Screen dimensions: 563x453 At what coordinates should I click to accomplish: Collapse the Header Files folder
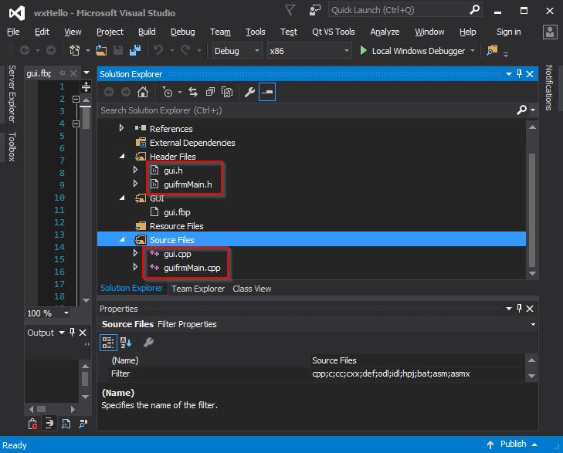coord(122,157)
